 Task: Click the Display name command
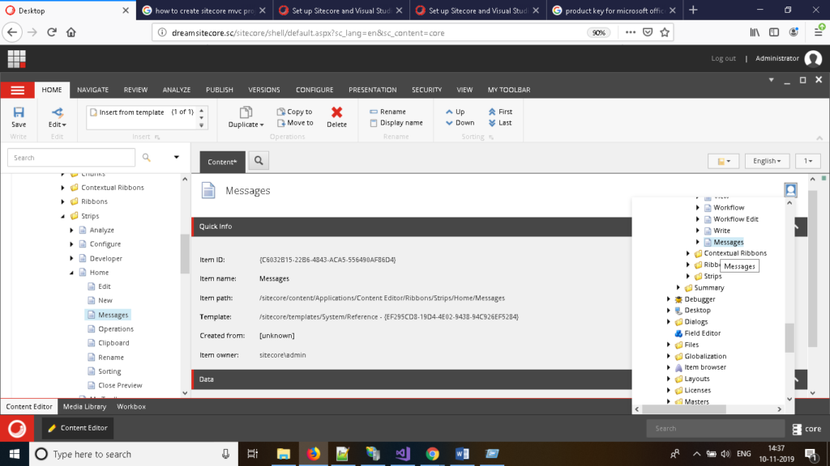coord(396,123)
